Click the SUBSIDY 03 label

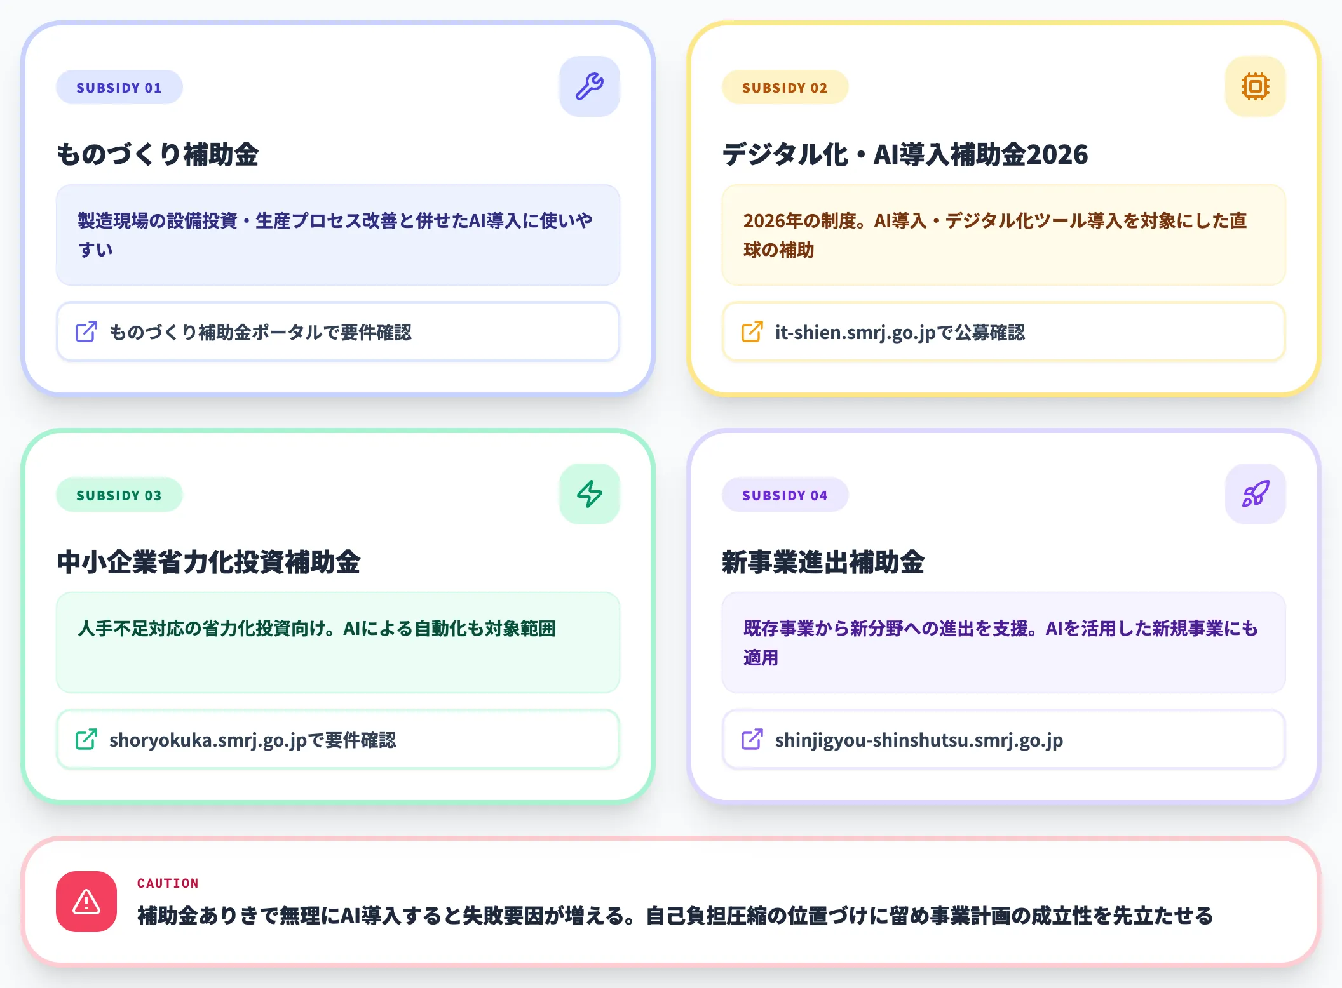(x=119, y=495)
